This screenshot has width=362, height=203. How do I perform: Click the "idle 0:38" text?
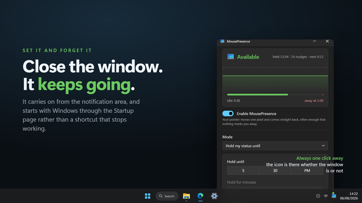pyautogui.click(x=234, y=101)
